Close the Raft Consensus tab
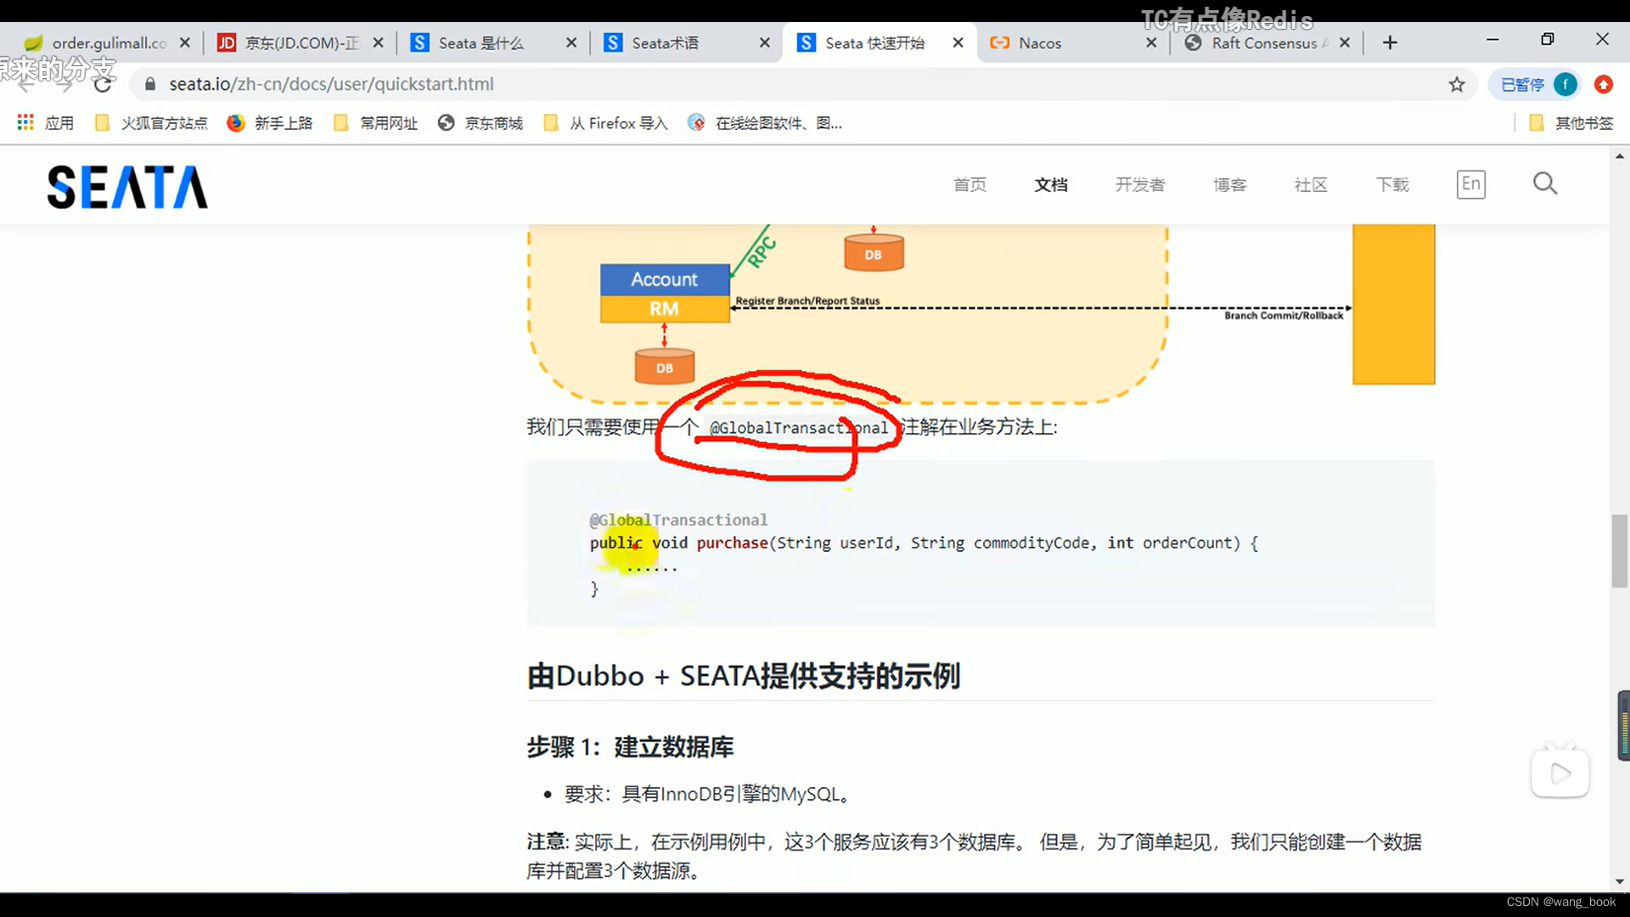This screenshot has height=917, width=1630. click(1345, 42)
